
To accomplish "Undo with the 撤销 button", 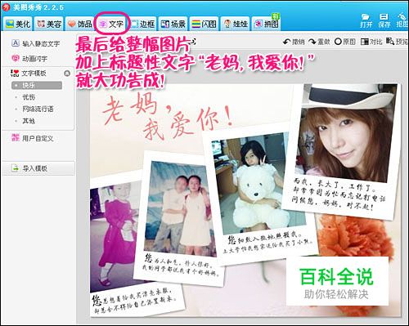I will [294, 42].
